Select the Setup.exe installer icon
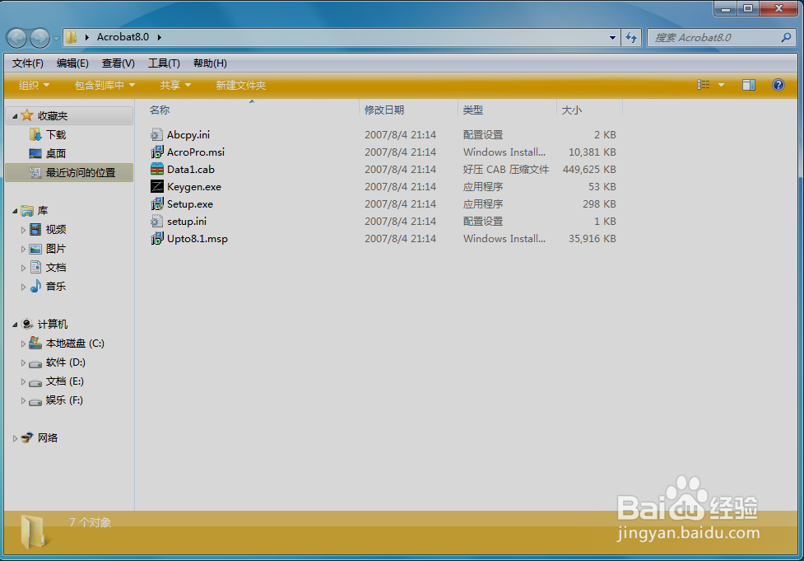The width and height of the screenshot is (804, 561). click(157, 203)
